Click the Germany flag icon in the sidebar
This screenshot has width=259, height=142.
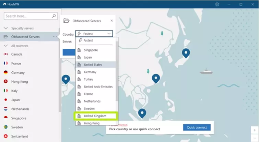coord(5,72)
